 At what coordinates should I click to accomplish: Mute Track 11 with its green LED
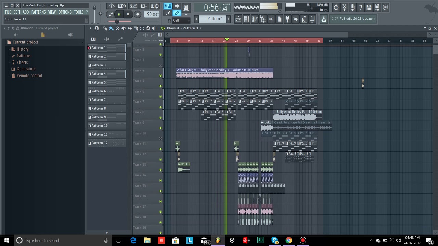tap(160, 149)
